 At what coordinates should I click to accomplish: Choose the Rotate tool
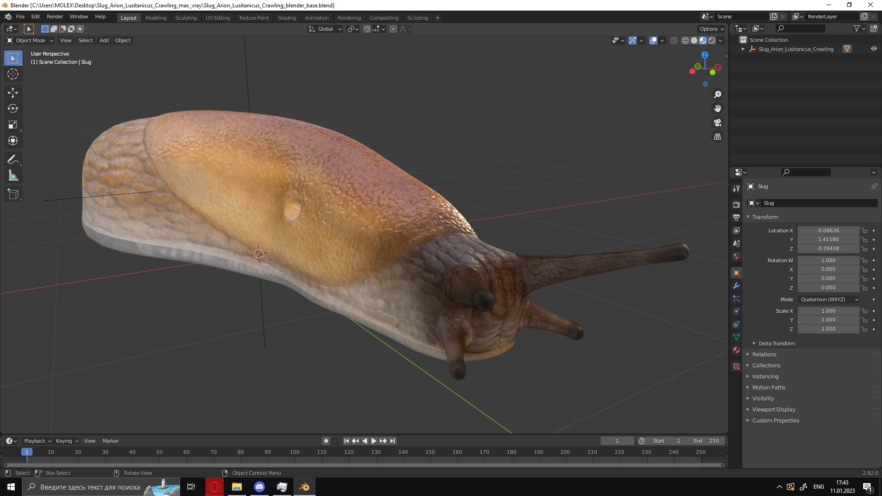13,109
